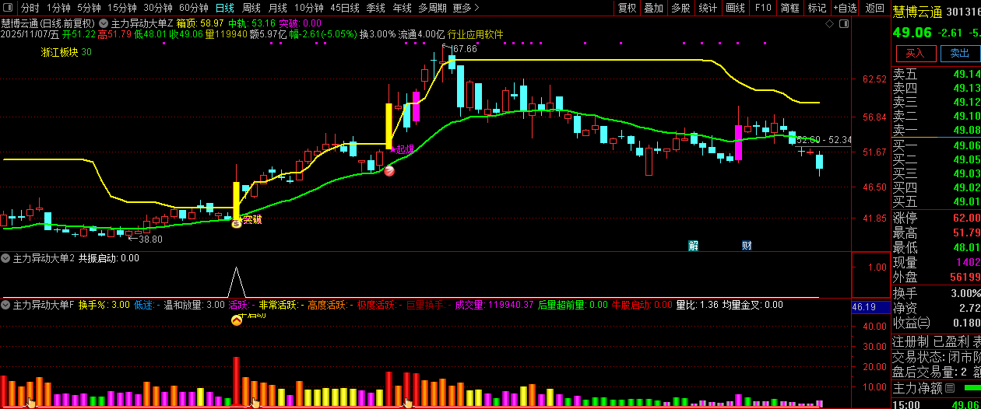Image resolution: width=981 pixels, height=409 pixels.
Task: Click the 买一 bid price row
Action: click(x=936, y=145)
